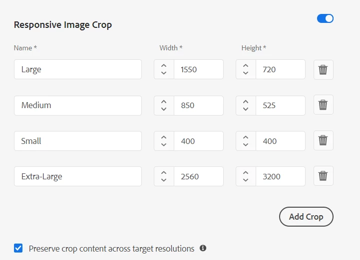Increase the Large crop width value
This screenshot has height=260, width=360.
164,66
